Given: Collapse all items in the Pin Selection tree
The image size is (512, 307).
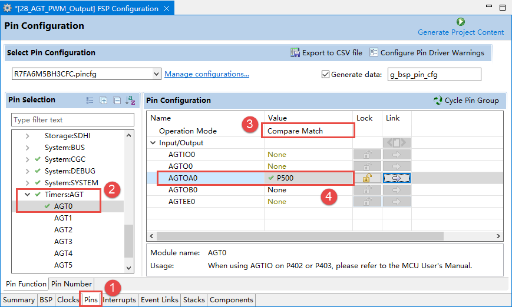Looking at the screenshot, I should [x=117, y=101].
